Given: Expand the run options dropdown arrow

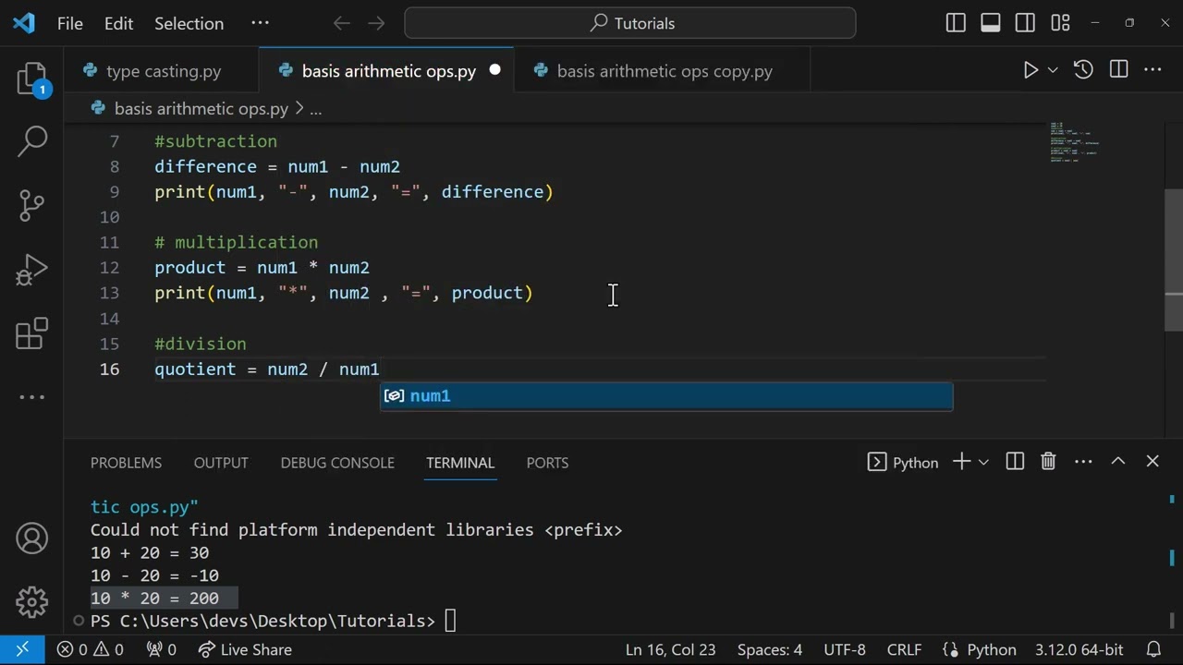Looking at the screenshot, I should coord(1053,70).
